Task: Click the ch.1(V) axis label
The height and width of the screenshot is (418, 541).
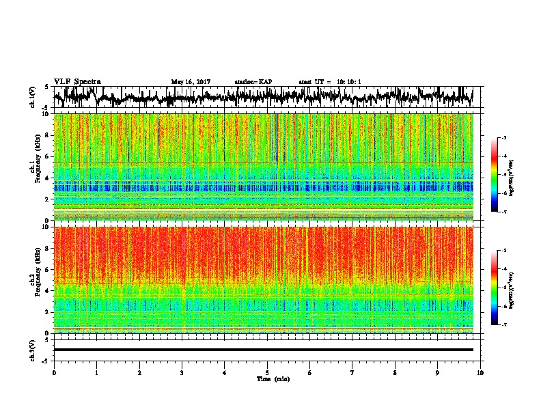Action: 33,97
